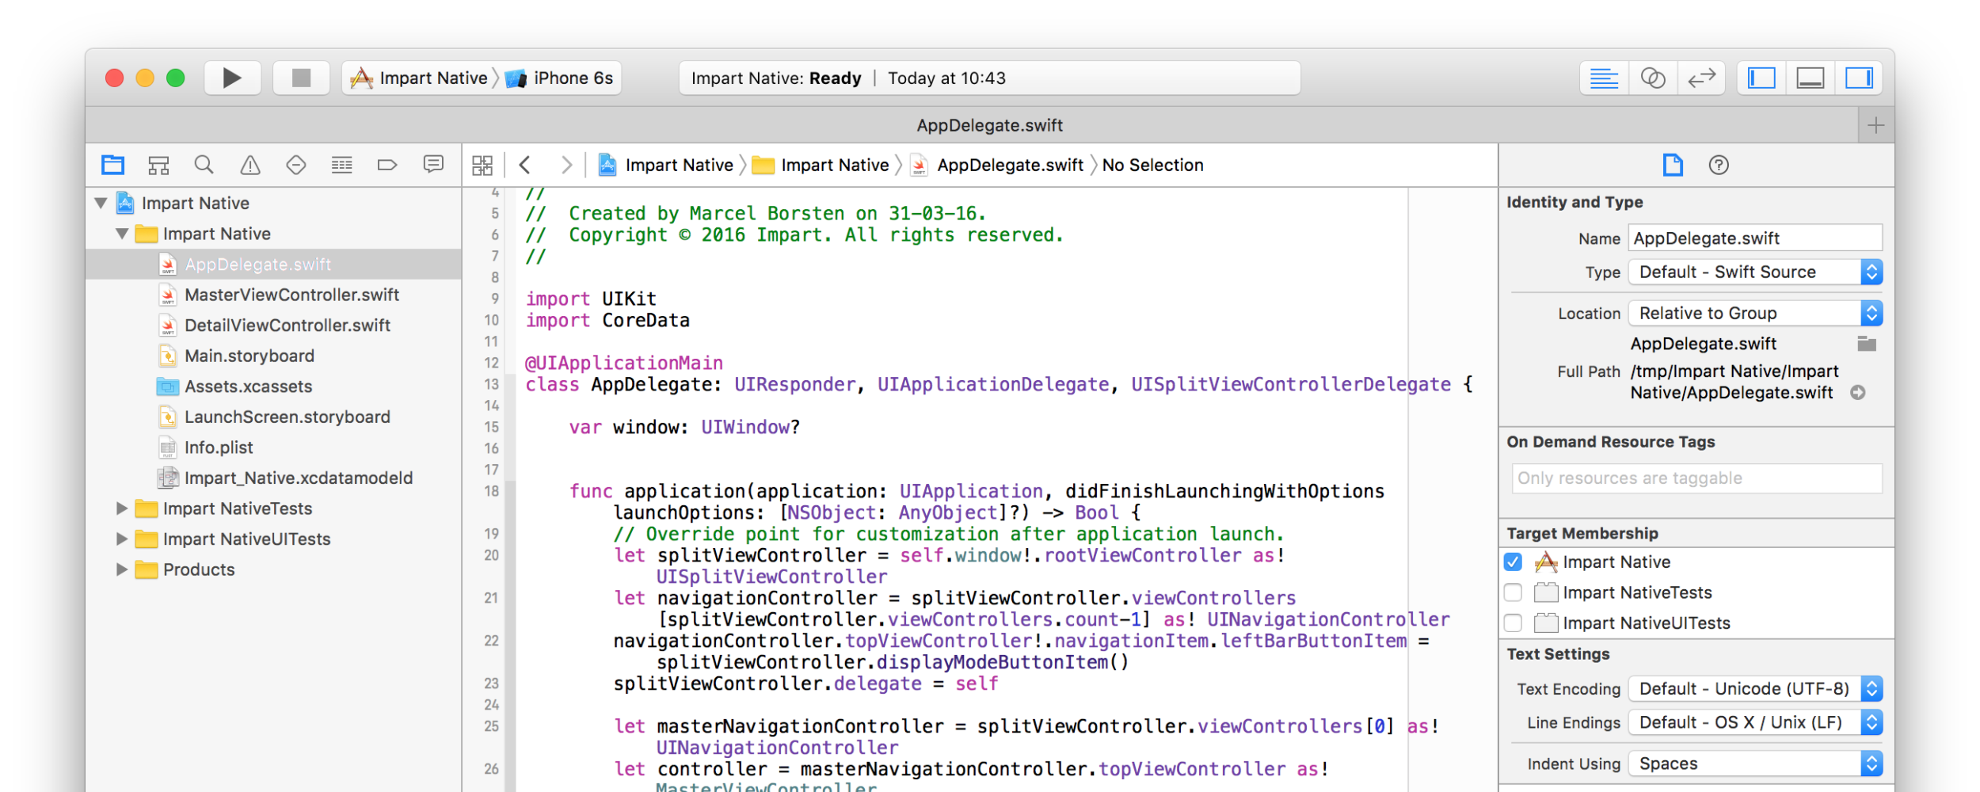1980x792 pixels.
Task: Go back in editor history
Action: pyautogui.click(x=524, y=165)
